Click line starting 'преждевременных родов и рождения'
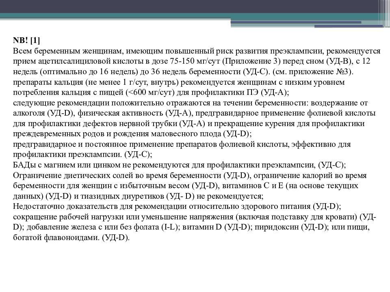390x292 pixels. click(132, 134)
